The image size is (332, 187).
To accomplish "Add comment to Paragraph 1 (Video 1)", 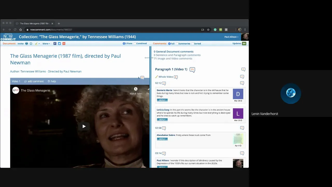I will [243, 69].
